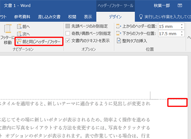Check 先頭ページのみ別指定 checkbox
191x139 pixels.
point(68,26)
